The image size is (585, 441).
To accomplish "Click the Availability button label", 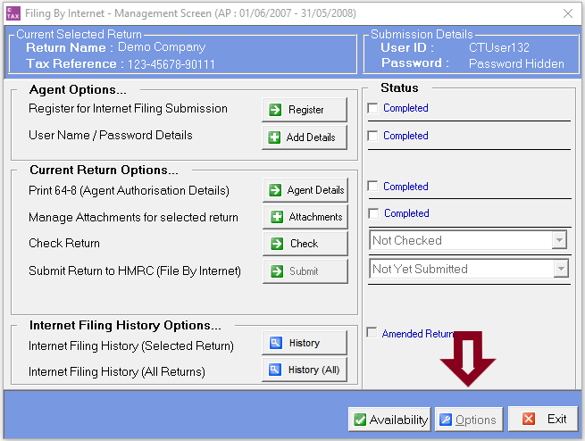I will point(399,420).
